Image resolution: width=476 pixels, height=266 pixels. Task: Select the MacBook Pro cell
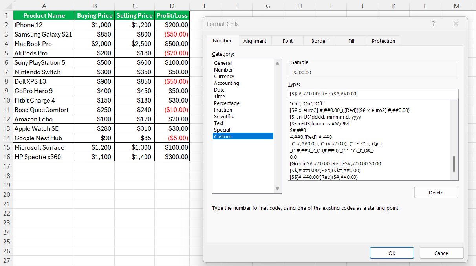tap(44, 44)
